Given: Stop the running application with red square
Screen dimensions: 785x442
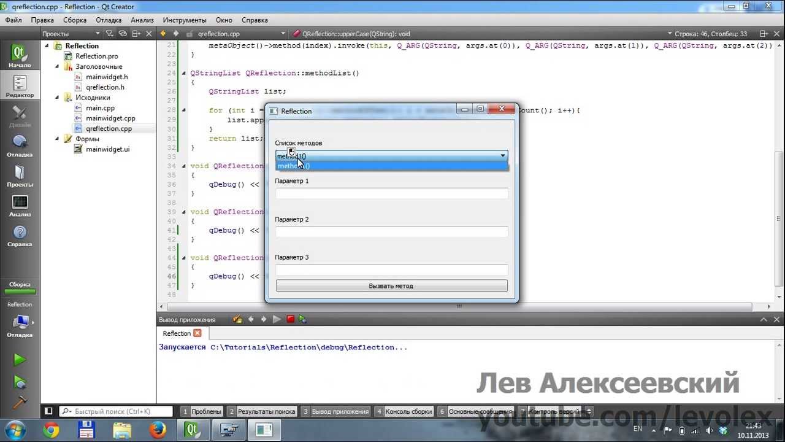Looking at the screenshot, I should (291, 319).
